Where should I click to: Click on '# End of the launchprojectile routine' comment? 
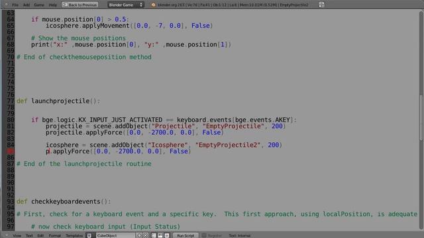coord(84,164)
